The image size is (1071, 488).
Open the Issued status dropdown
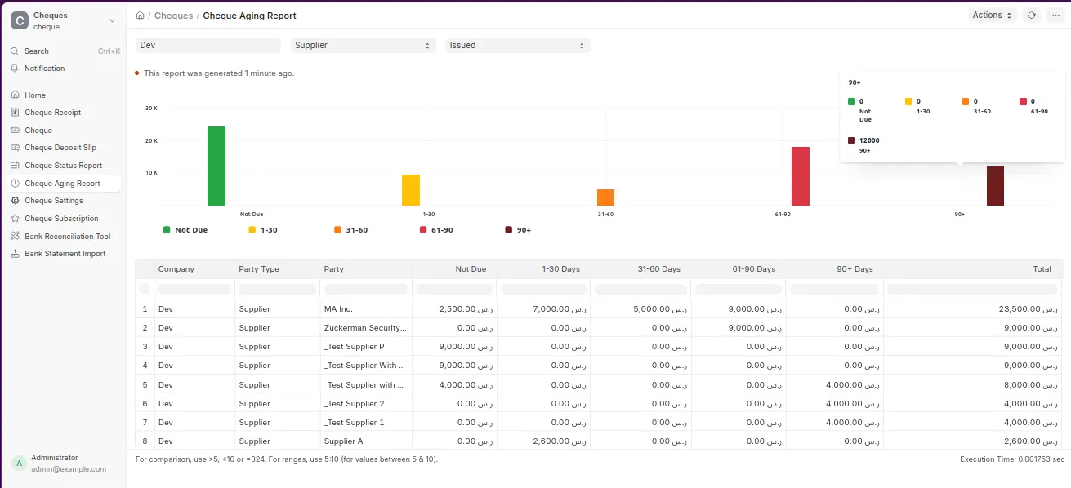517,46
